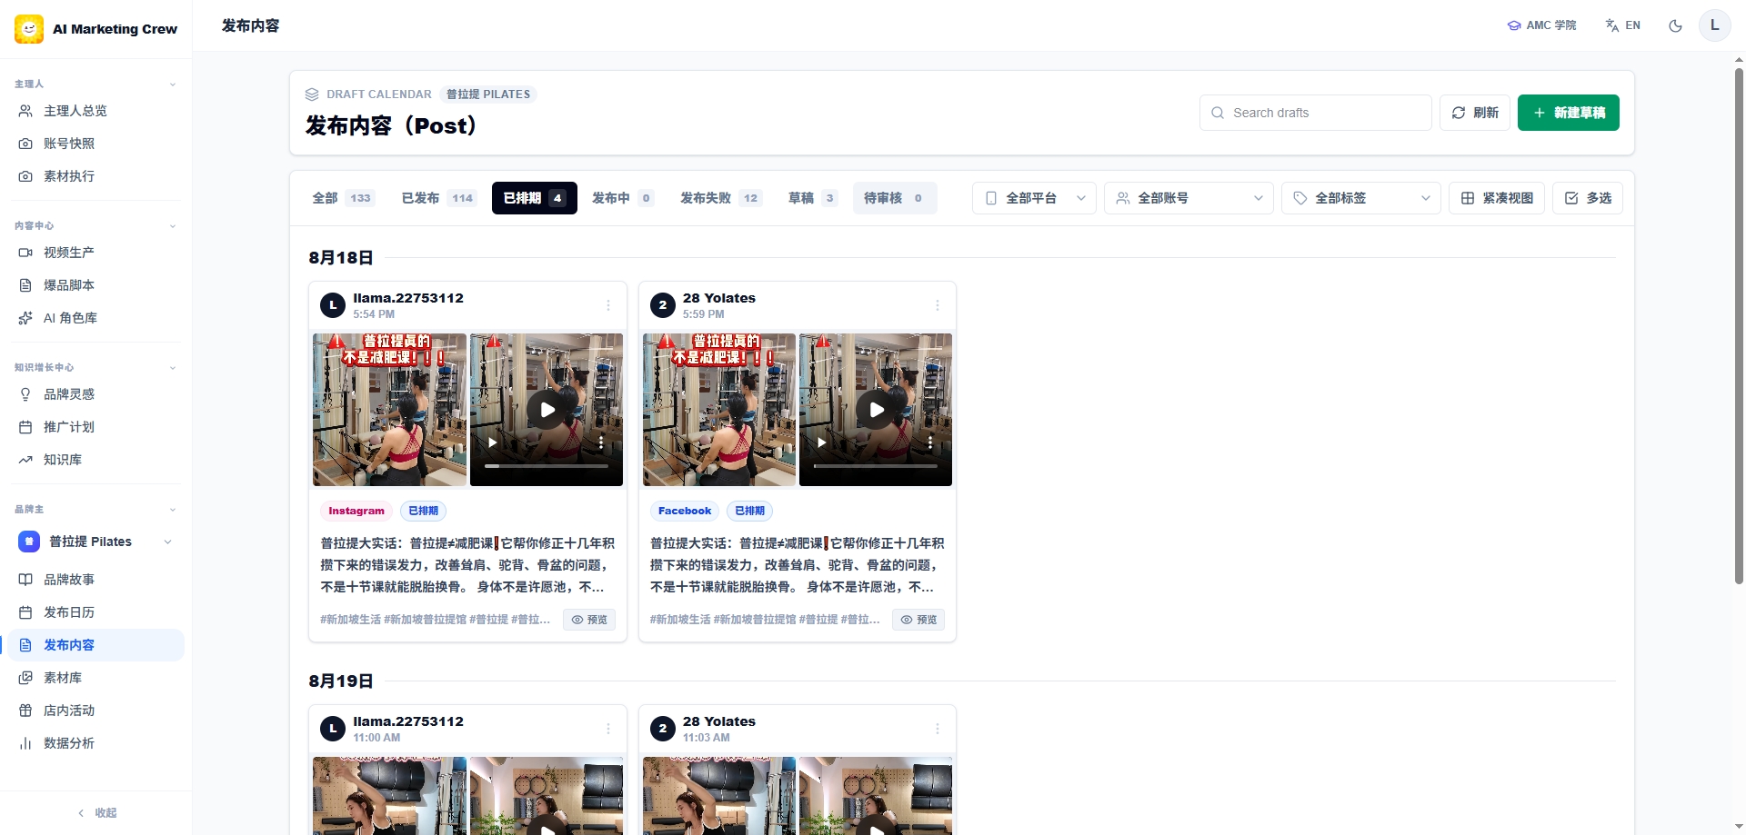1746x835 pixels.
Task: Open 视频生产 in sidebar
Action: (95, 253)
